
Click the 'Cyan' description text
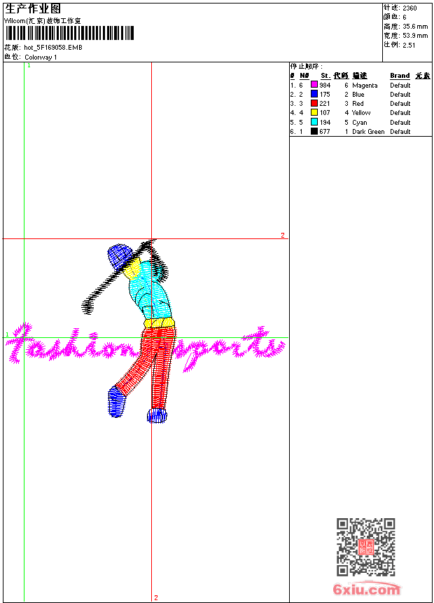[360, 122]
